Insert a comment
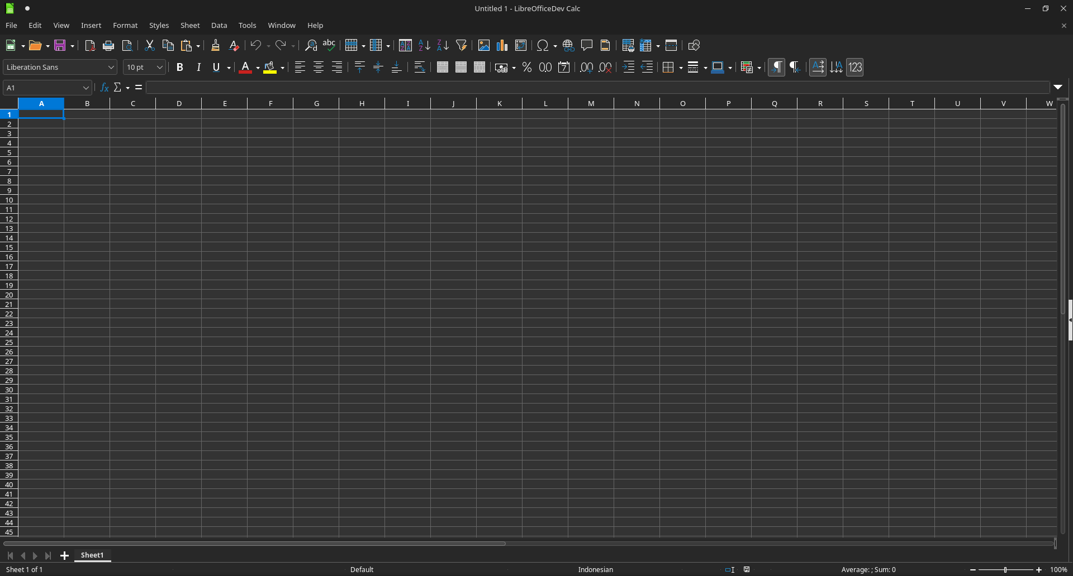Image resolution: width=1073 pixels, height=576 pixels. tap(587, 46)
